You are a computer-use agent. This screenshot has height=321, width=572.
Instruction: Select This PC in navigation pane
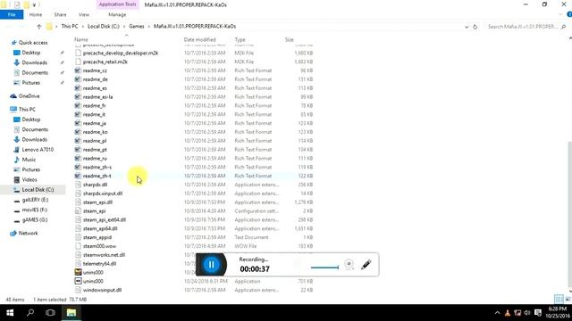click(27, 109)
